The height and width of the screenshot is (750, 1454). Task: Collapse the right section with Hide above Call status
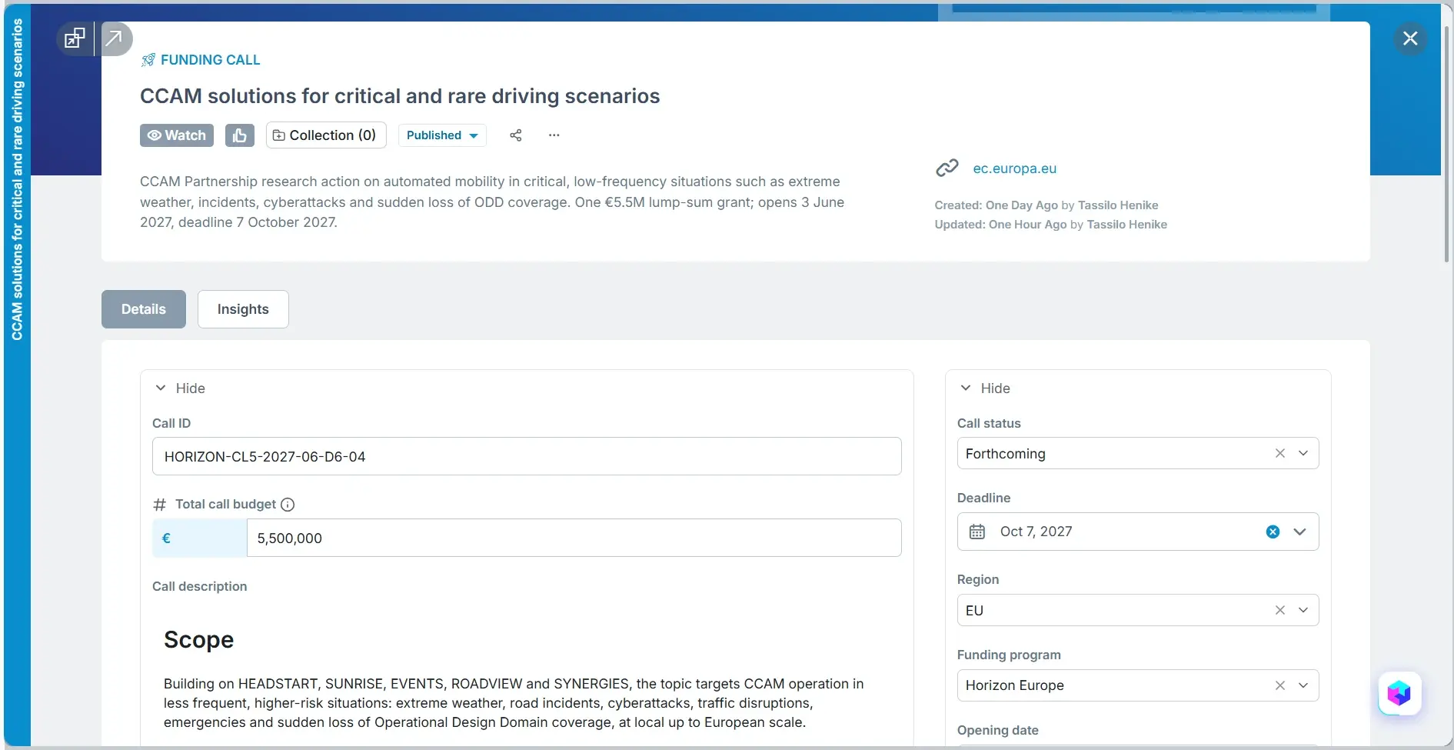click(x=986, y=388)
